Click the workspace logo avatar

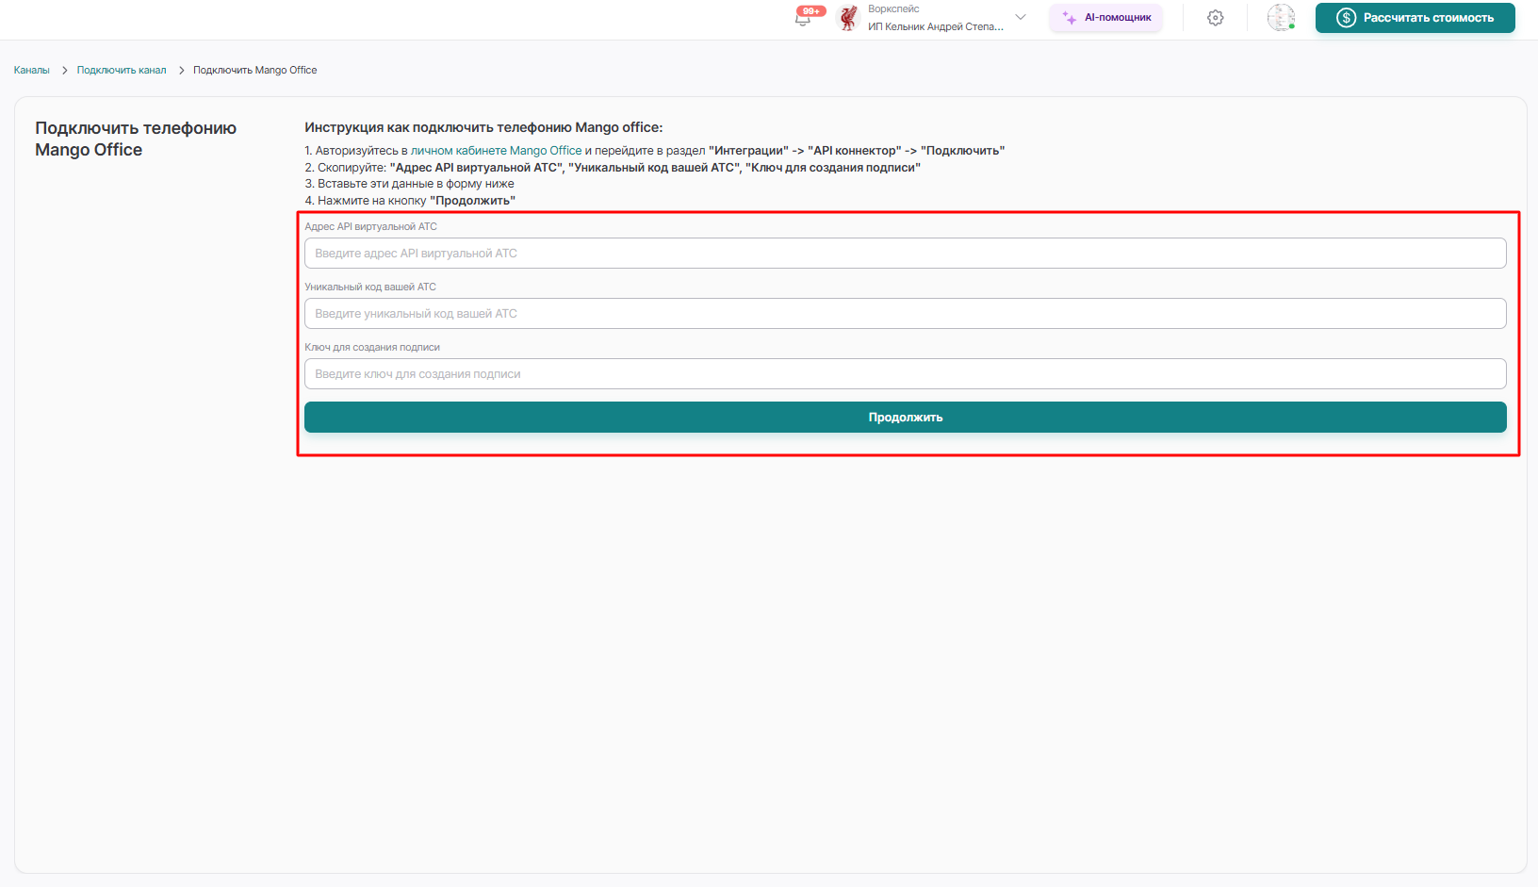(x=849, y=18)
